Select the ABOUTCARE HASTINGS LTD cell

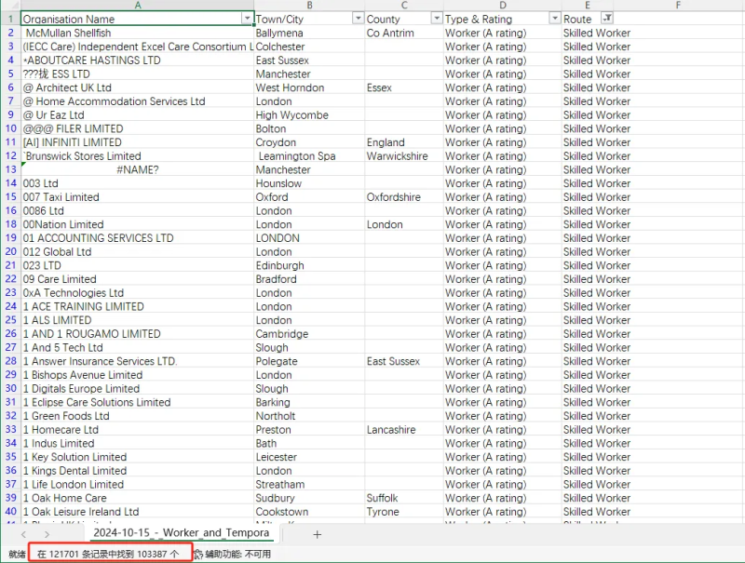pyautogui.click(x=138, y=60)
